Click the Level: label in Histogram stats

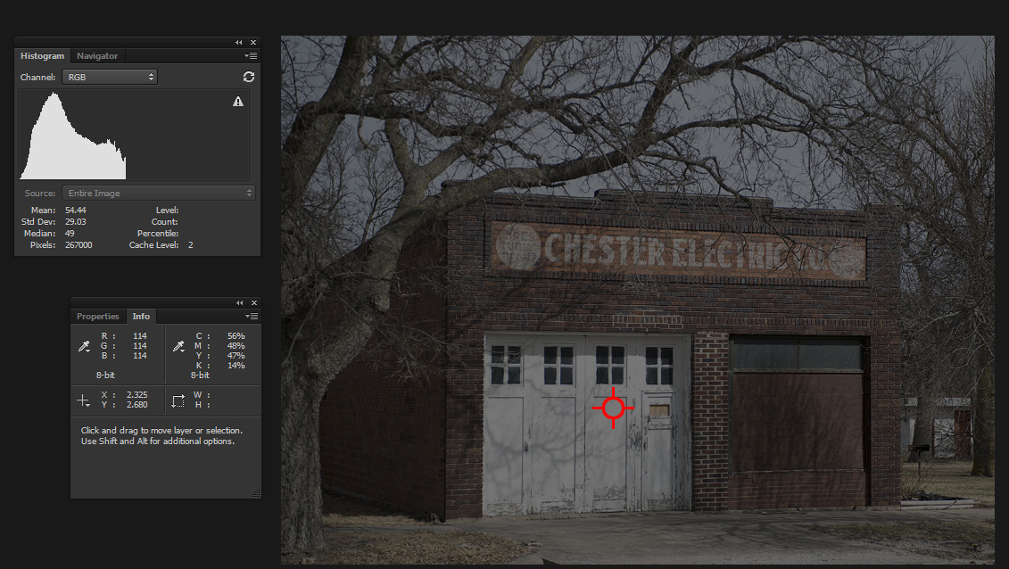click(168, 210)
